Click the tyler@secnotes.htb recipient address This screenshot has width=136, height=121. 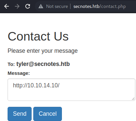click(43, 64)
